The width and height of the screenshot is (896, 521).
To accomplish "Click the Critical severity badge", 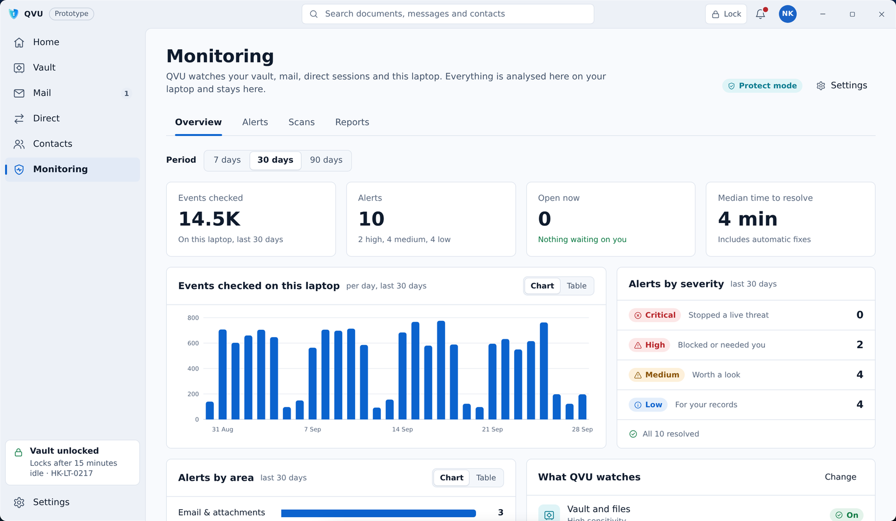I will [655, 315].
